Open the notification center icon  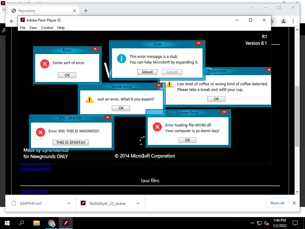pyautogui.click(x=295, y=223)
